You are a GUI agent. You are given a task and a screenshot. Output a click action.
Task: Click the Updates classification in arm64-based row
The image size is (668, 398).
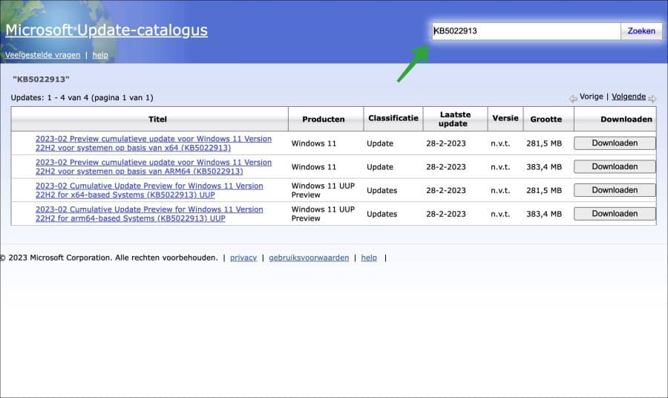click(x=382, y=214)
